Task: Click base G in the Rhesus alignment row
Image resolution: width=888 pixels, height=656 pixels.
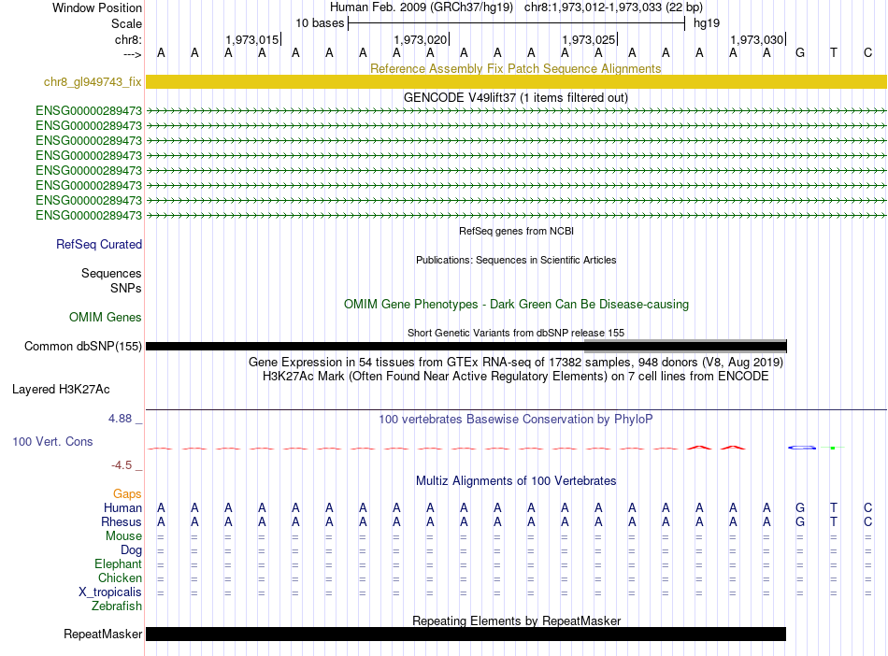Action: [800, 521]
